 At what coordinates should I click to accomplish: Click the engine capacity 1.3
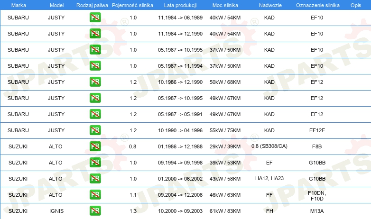tap(133, 211)
